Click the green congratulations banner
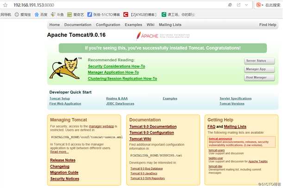 [163, 48]
